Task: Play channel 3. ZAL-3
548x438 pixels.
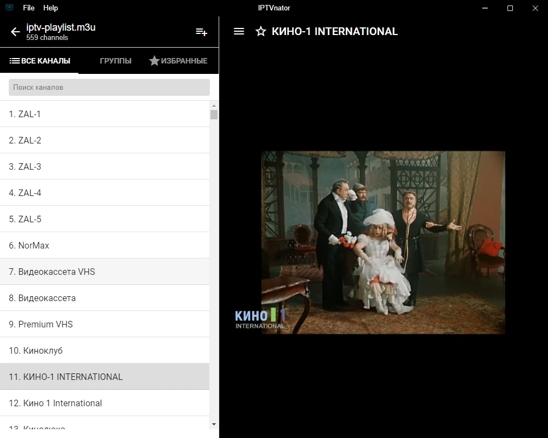Action: pyautogui.click(x=105, y=166)
